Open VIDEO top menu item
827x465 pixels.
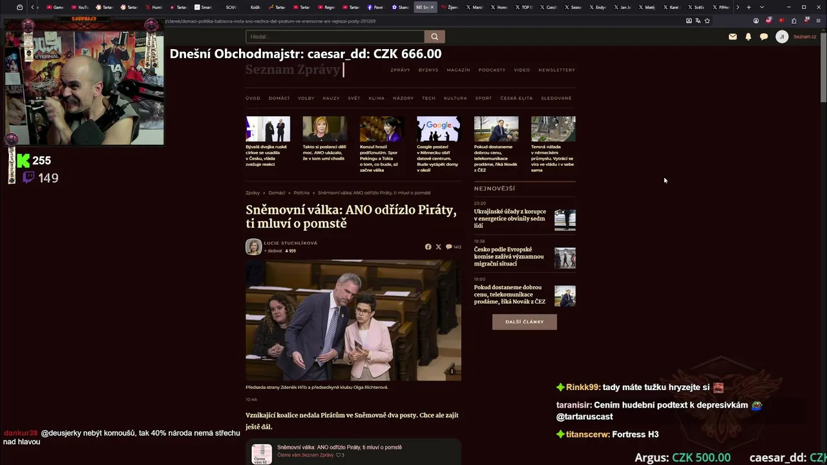pyautogui.click(x=522, y=70)
